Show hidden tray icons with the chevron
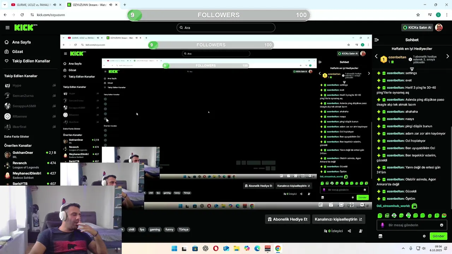Image resolution: width=452 pixels, height=254 pixels. point(403,248)
